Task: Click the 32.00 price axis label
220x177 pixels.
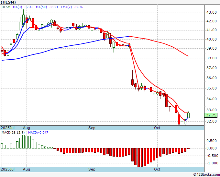Action: click(x=212, y=121)
